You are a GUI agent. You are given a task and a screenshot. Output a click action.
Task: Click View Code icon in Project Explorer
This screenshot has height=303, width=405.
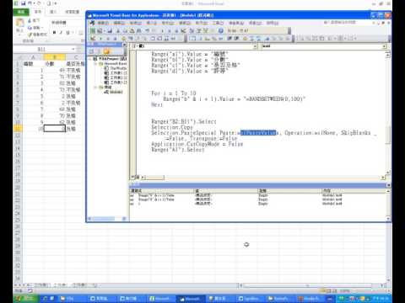coord(91,51)
